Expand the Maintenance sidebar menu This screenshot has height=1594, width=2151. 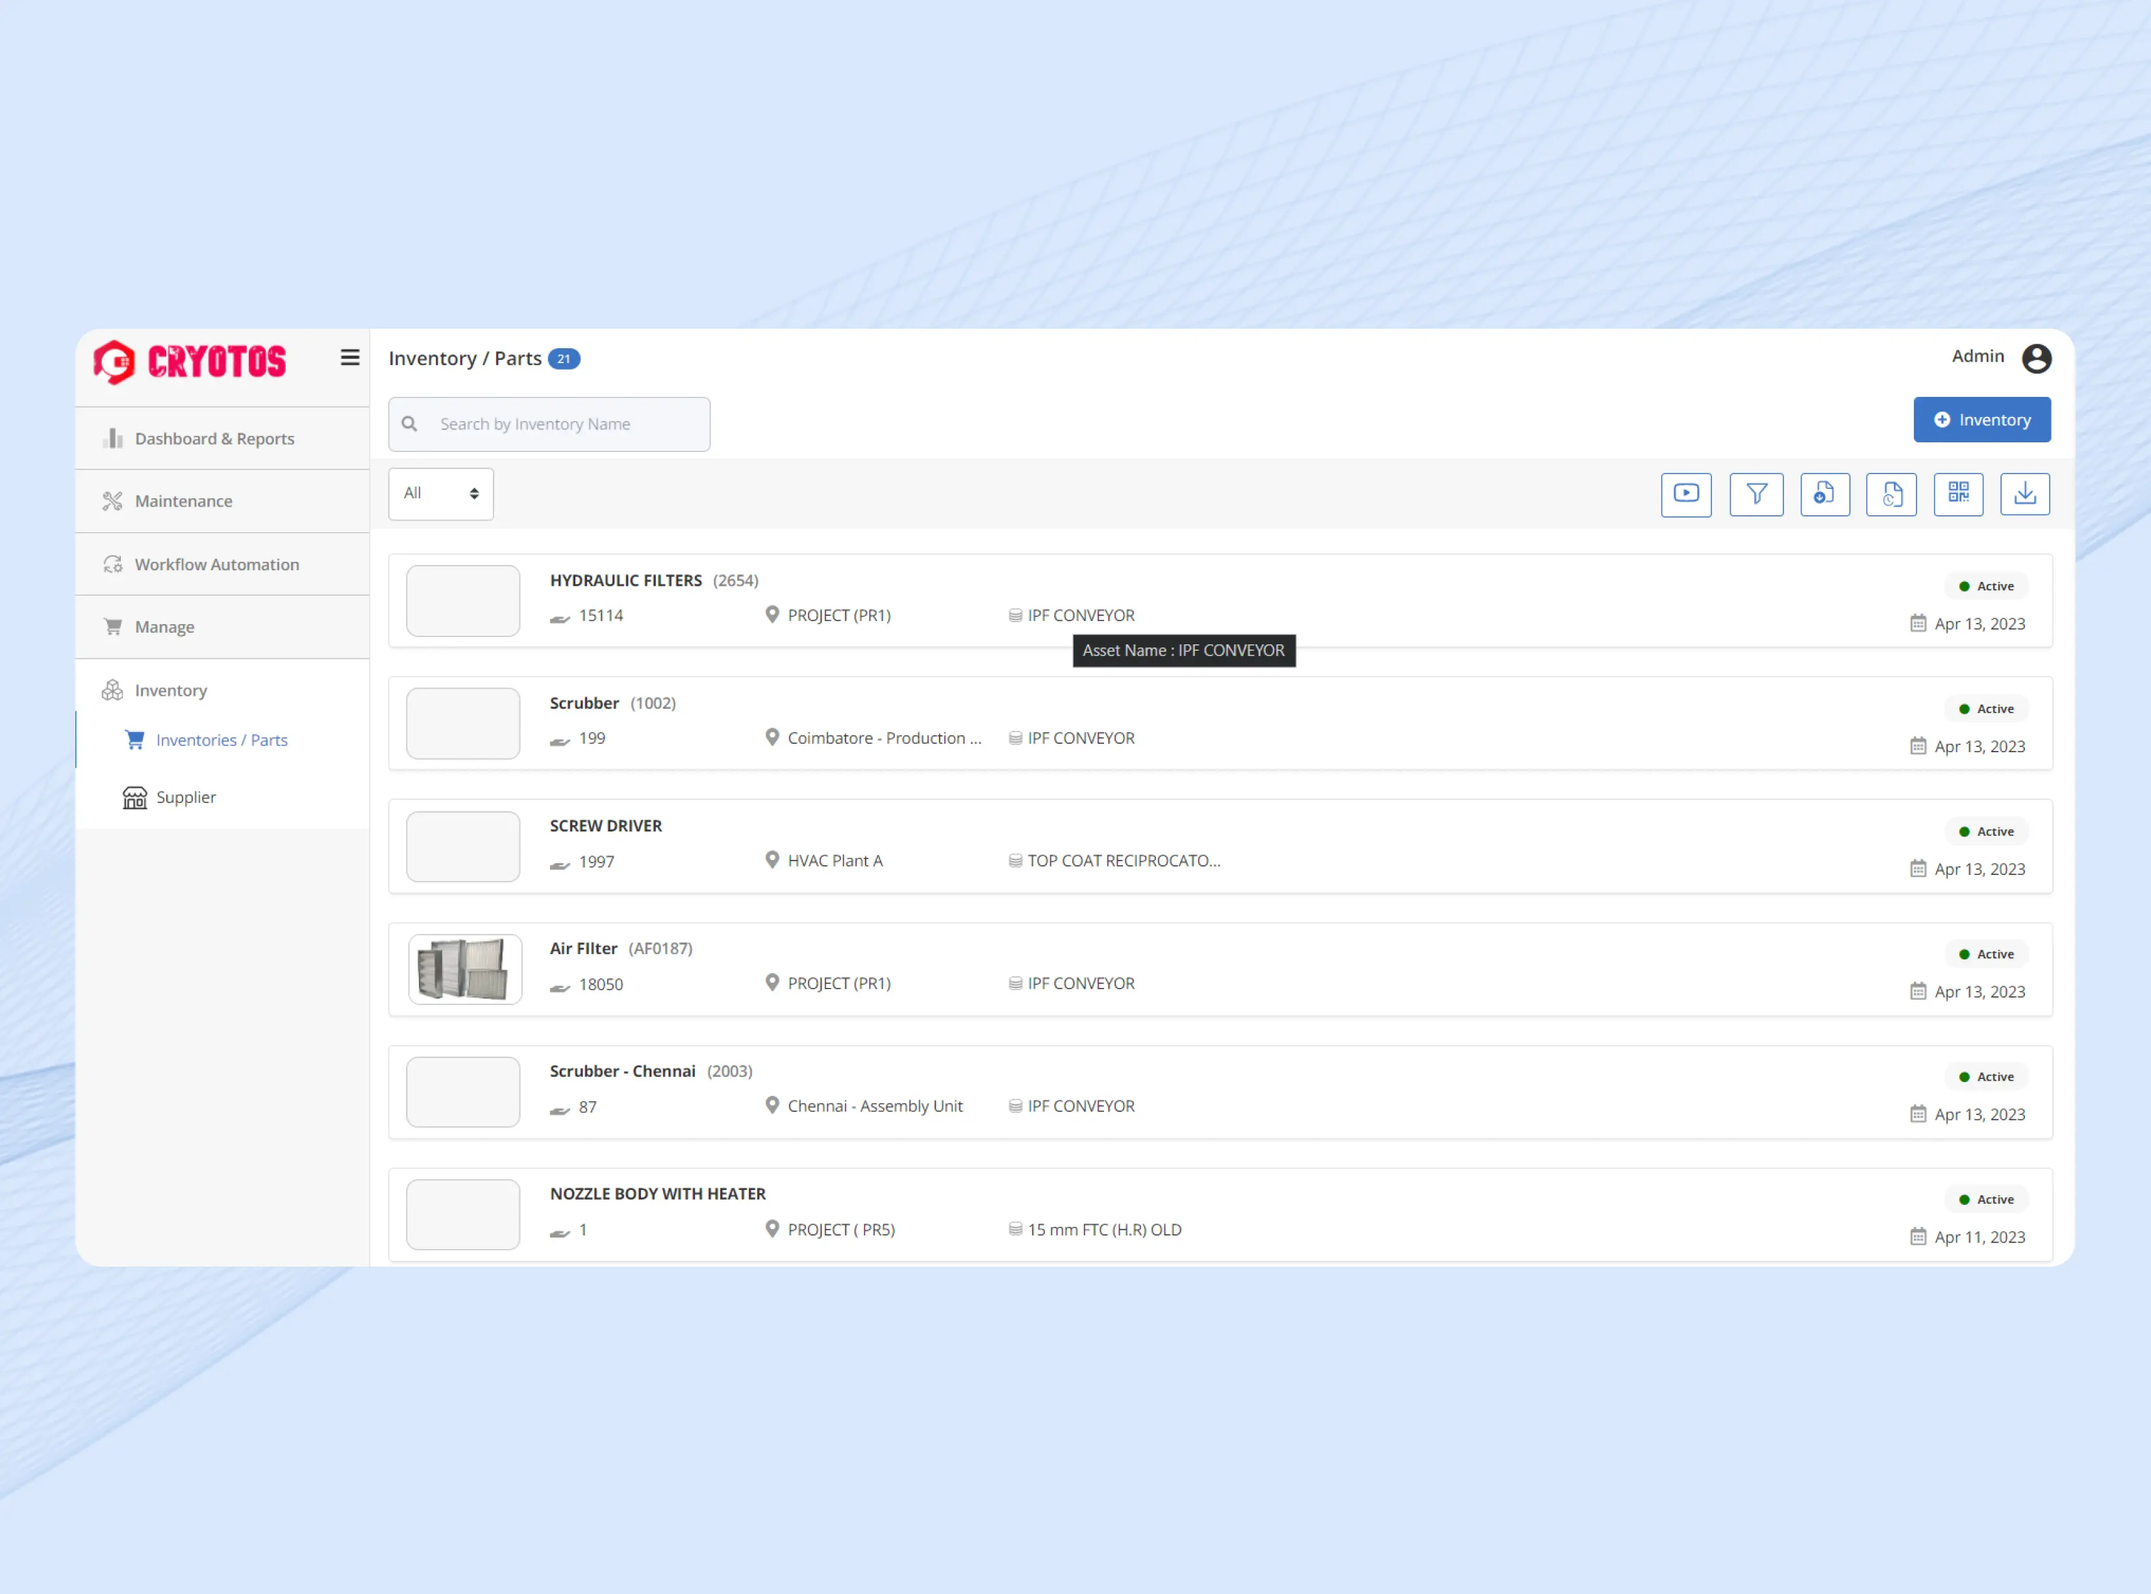183,501
